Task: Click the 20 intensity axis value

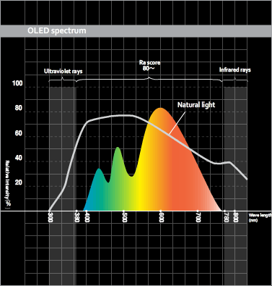Action: coord(19,182)
